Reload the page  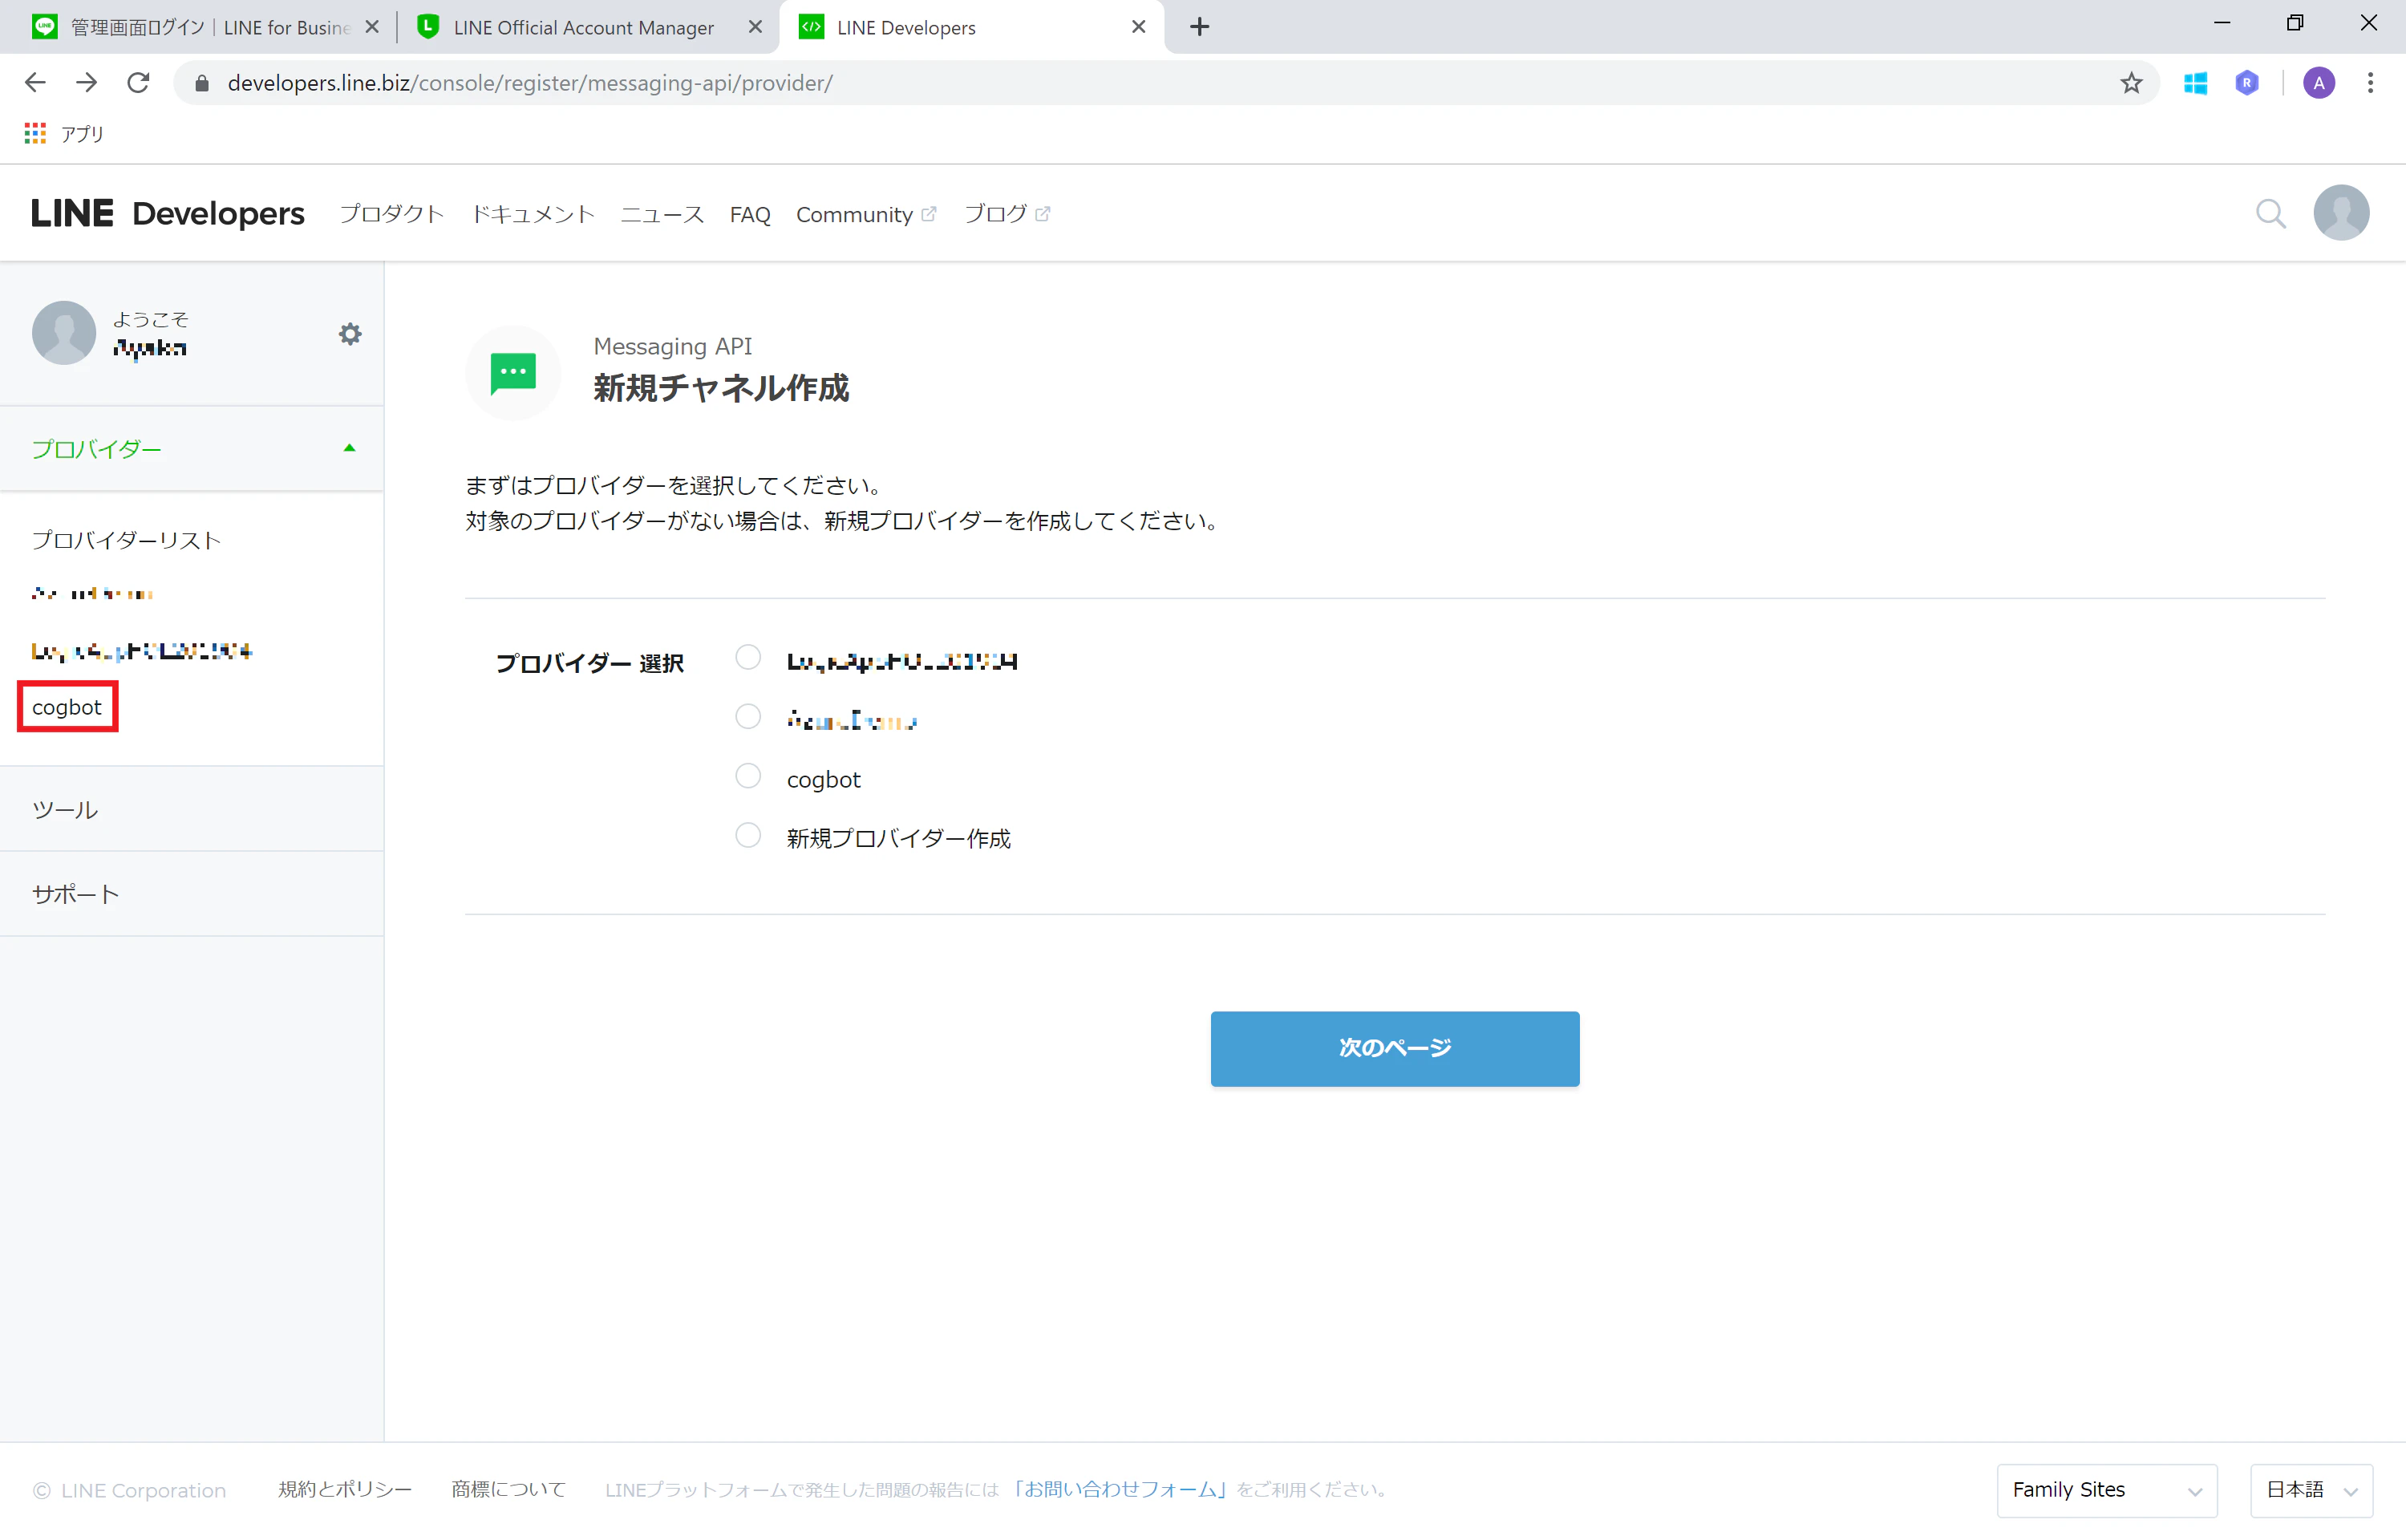(x=139, y=83)
